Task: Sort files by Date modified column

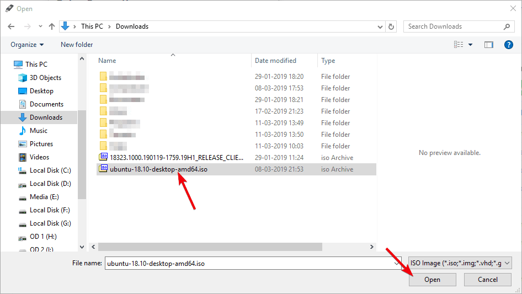Action: tap(275, 61)
